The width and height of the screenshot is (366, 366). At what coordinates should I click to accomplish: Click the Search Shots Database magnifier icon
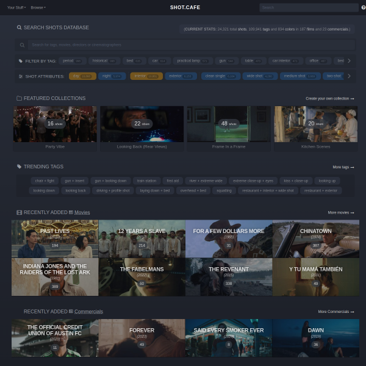point(19,27)
